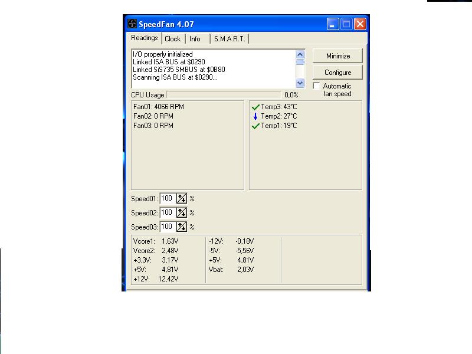Click Vbat 2,03V voltage reading
Screen dimensions: 472x354
click(231, 270)
